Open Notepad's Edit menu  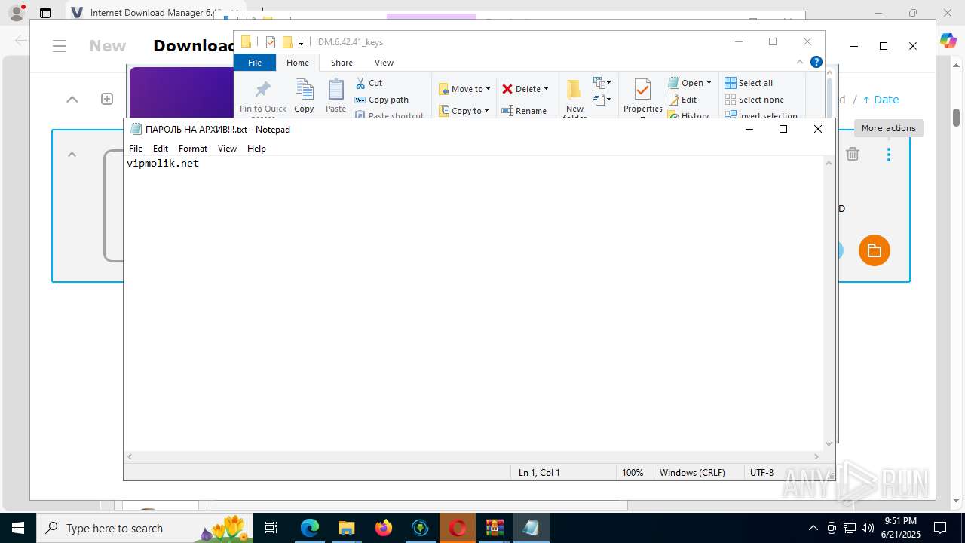(x=161, y=149)
